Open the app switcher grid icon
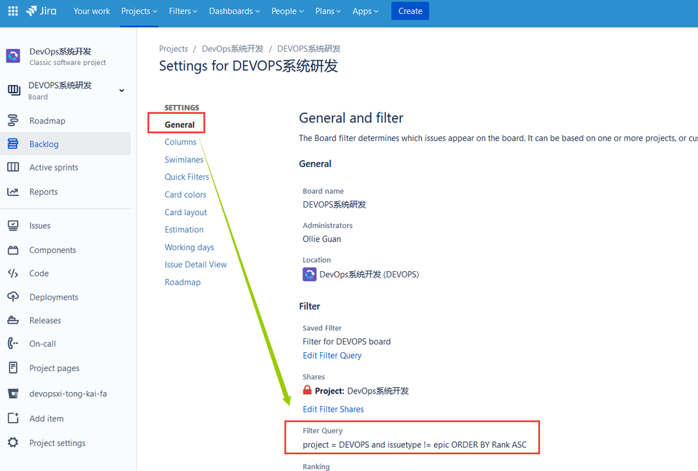The height and width of the screenshot is (471, 698). 13,11
